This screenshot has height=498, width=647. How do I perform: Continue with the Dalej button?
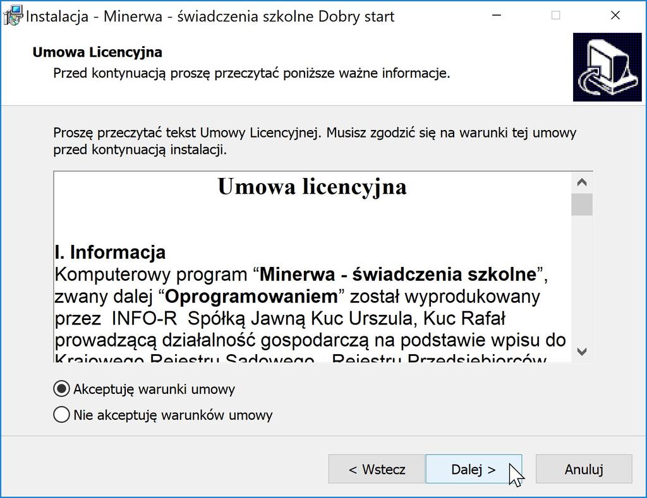[x=474, y=469]
